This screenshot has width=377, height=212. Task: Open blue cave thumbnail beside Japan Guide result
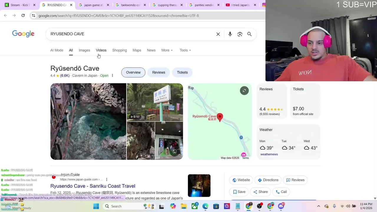click(x=199, y=185)
